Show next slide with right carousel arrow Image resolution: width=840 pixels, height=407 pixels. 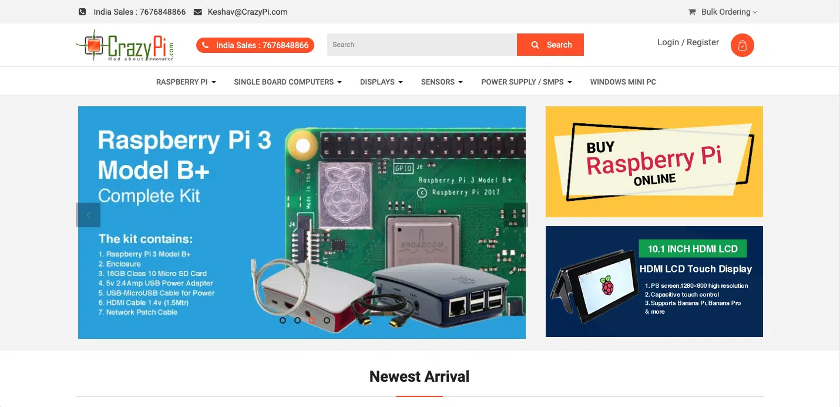click(516, 215)
